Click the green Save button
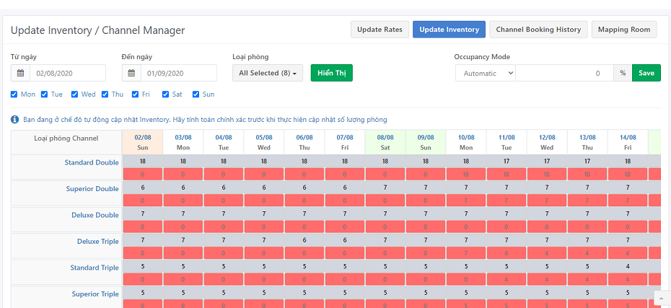Viewport: 671px width, 308px height. pyautogui.click(x=646, y=73)
